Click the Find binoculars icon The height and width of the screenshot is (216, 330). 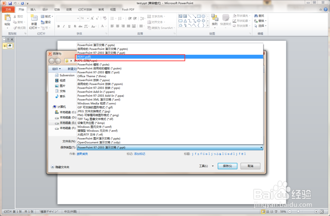[256, 16]
